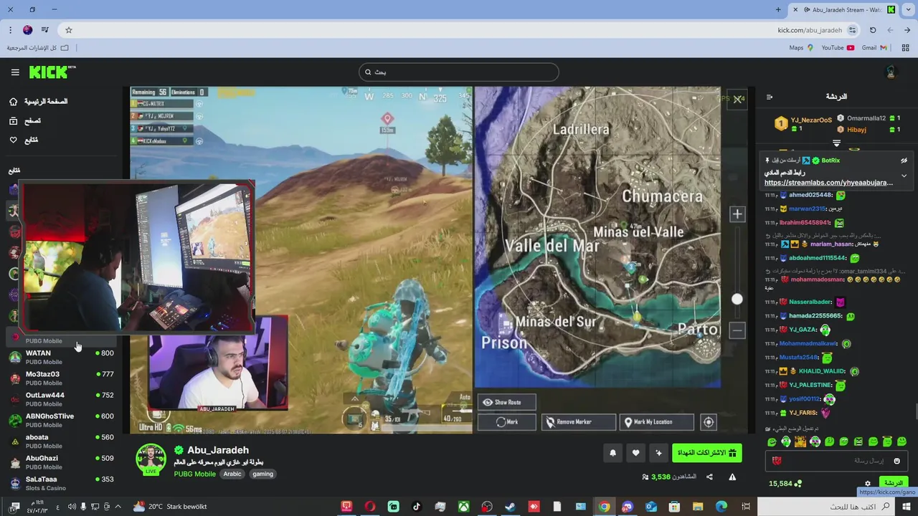Click the PUBG Mobile category link

tap(194, 474)
